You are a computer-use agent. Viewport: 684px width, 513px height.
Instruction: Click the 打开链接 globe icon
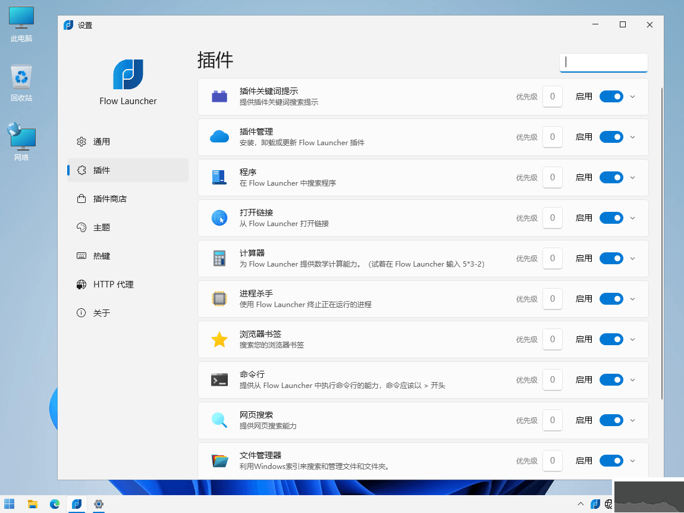pyautogui.click(x=219, y=218)
